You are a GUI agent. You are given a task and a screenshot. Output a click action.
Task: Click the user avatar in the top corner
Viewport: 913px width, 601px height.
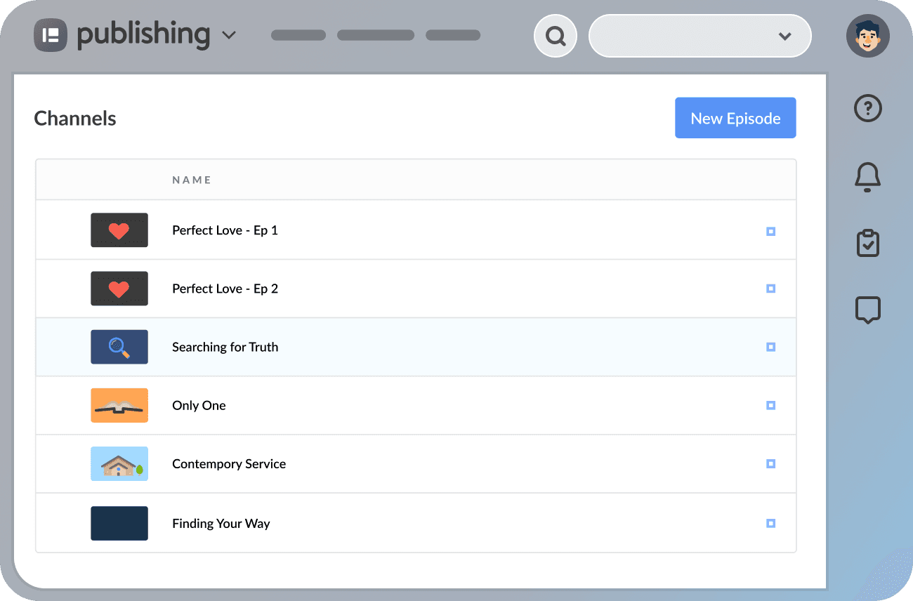click(x=868, y=35)
